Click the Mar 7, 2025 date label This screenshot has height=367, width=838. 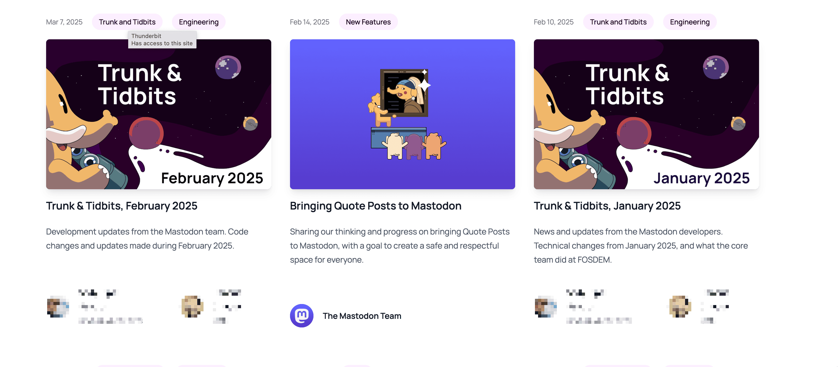[x=64, y=22]
